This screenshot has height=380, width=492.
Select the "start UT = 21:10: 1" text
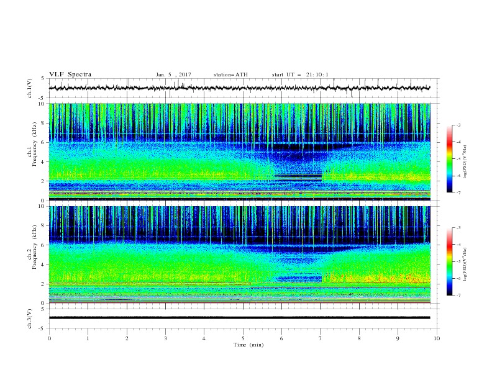pyautogui.click(x=300, y=75)
